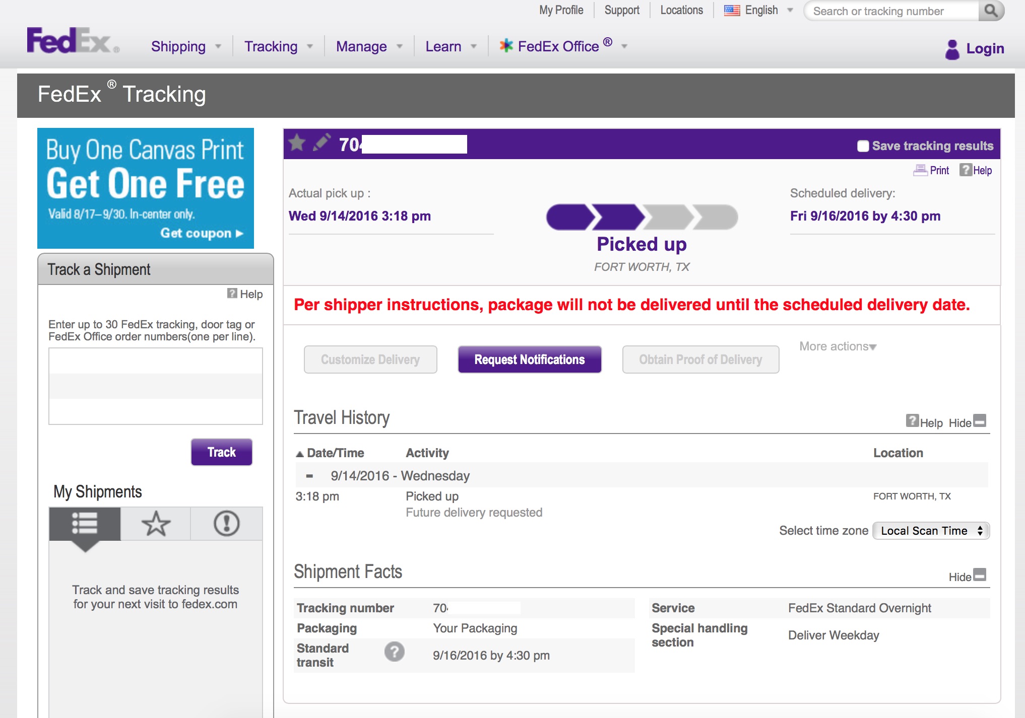Click the tracking numbers text area
The height and width of the screenshot is (718, 1025).
pos(156,386)
